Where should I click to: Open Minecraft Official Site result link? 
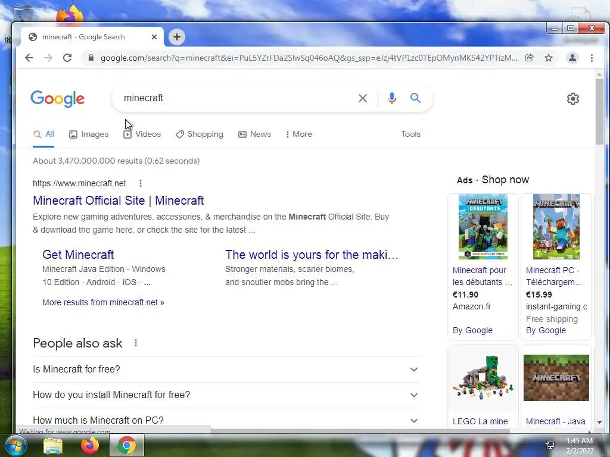pyautogui.click(x=119, y=201)
